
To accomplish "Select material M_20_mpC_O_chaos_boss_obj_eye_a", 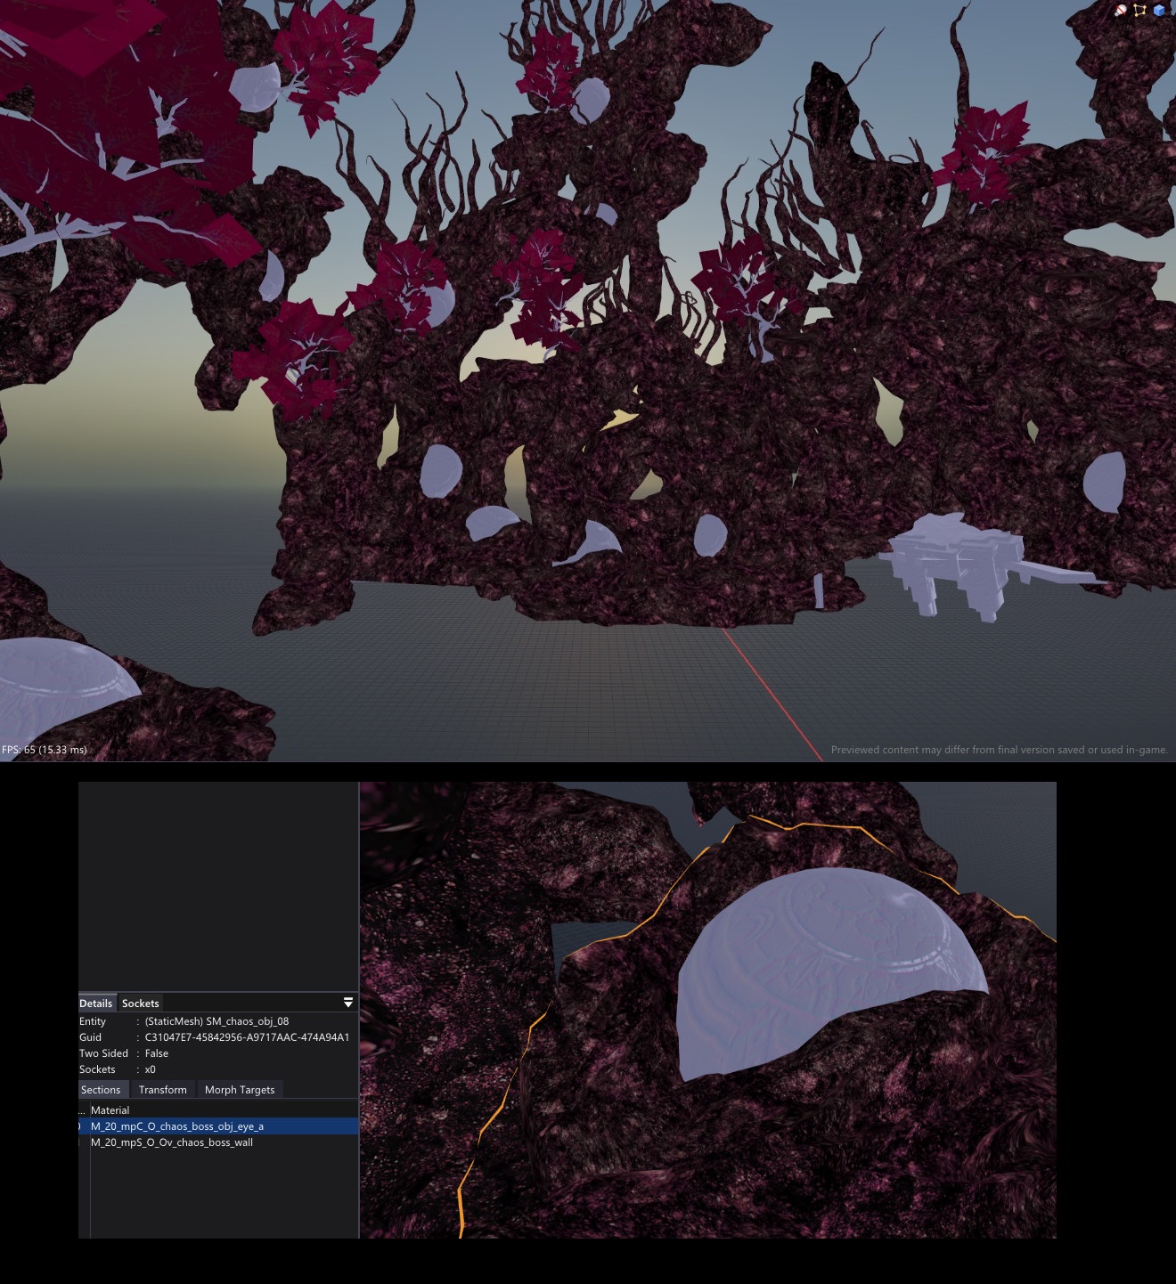I will [218, 1126].
